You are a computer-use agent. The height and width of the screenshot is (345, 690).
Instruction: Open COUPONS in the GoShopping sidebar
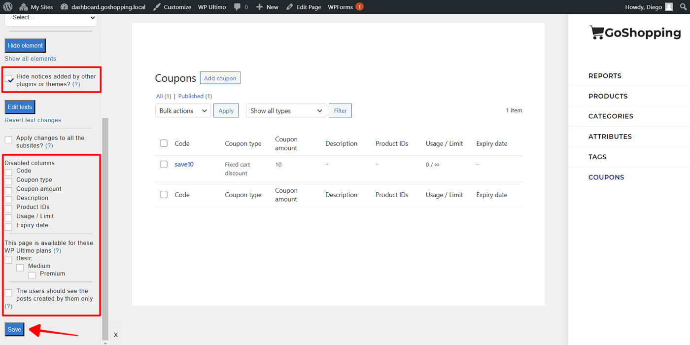[x=606, y=177]
